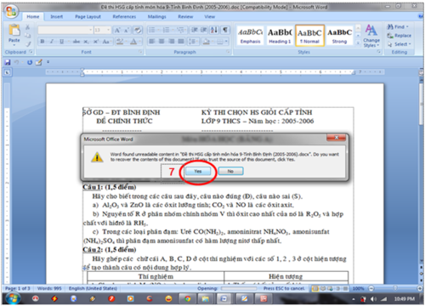Image resolution: width=425 pixels, height=306 pixels.
Task: Apply the font color A button
Action: [x=133, y=42]
